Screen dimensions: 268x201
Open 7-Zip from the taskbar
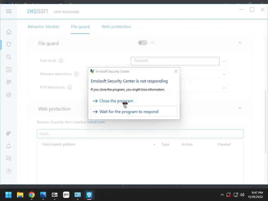[55, 195]
